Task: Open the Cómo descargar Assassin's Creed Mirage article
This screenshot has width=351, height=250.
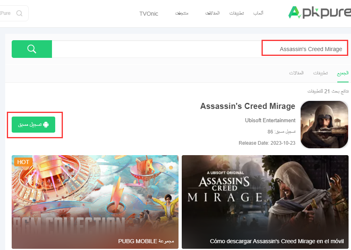Action: [265, 202]
